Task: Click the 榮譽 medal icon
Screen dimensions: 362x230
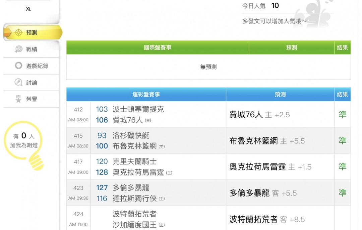Action: 18,99
